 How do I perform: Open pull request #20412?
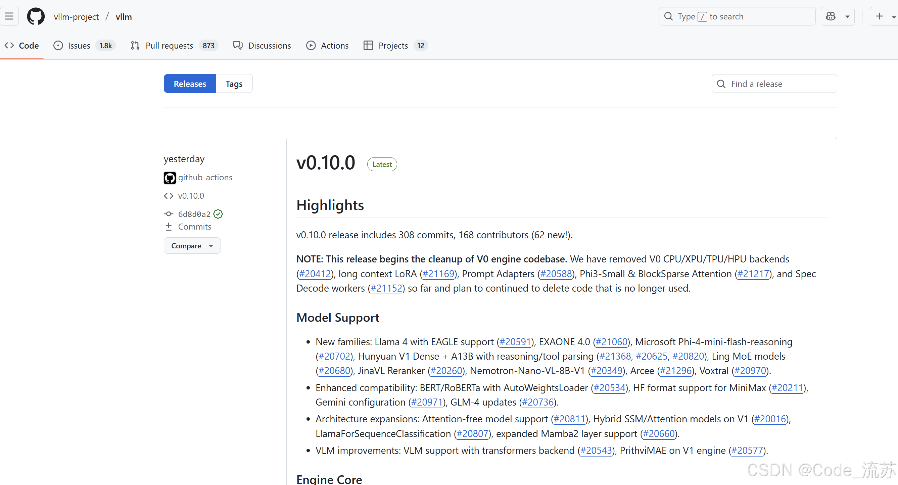(x=315, y=274)
